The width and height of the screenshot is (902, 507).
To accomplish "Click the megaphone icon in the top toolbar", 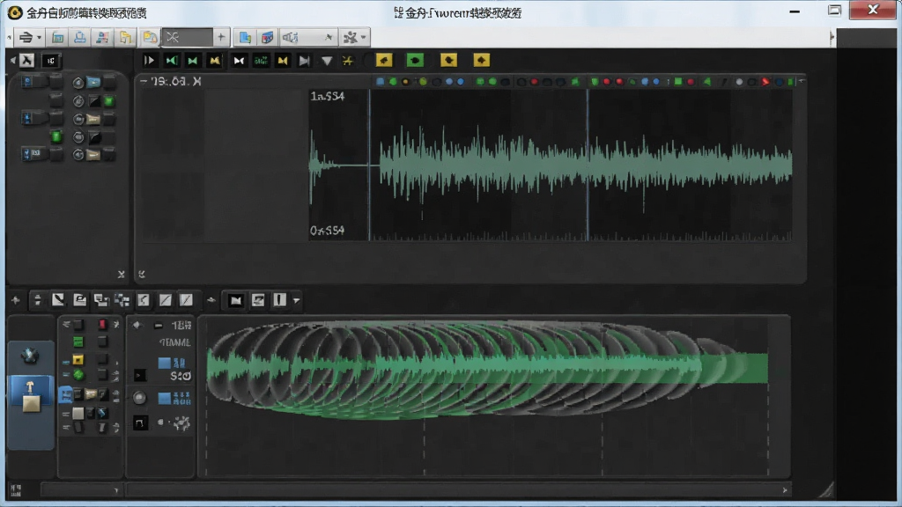I will pyautogui.click(x=291, y=37).
